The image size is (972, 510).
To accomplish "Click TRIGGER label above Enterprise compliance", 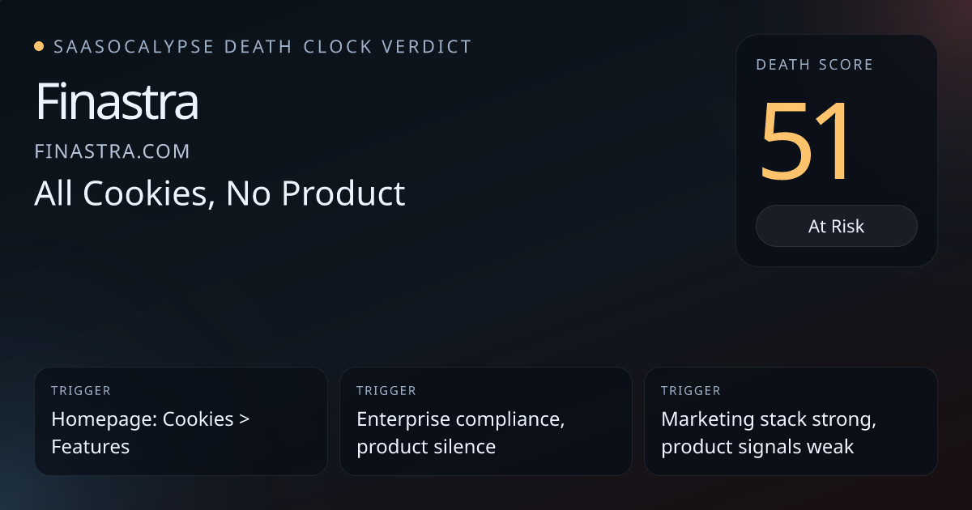I will click(x=386, y=391).
